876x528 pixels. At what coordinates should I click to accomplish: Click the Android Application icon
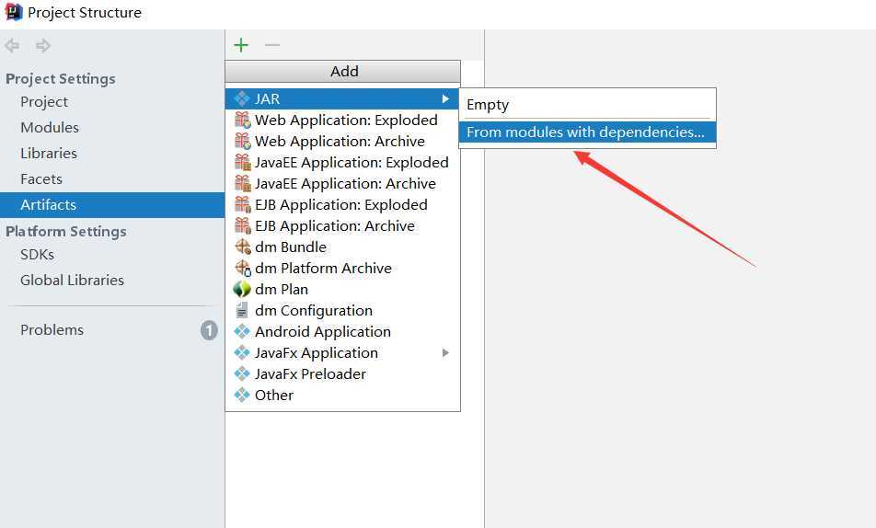pos(242,332)
